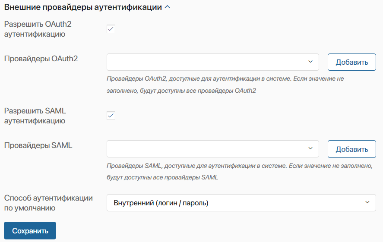Click the OAuth2 providers hint text

[x=225, y=85]
